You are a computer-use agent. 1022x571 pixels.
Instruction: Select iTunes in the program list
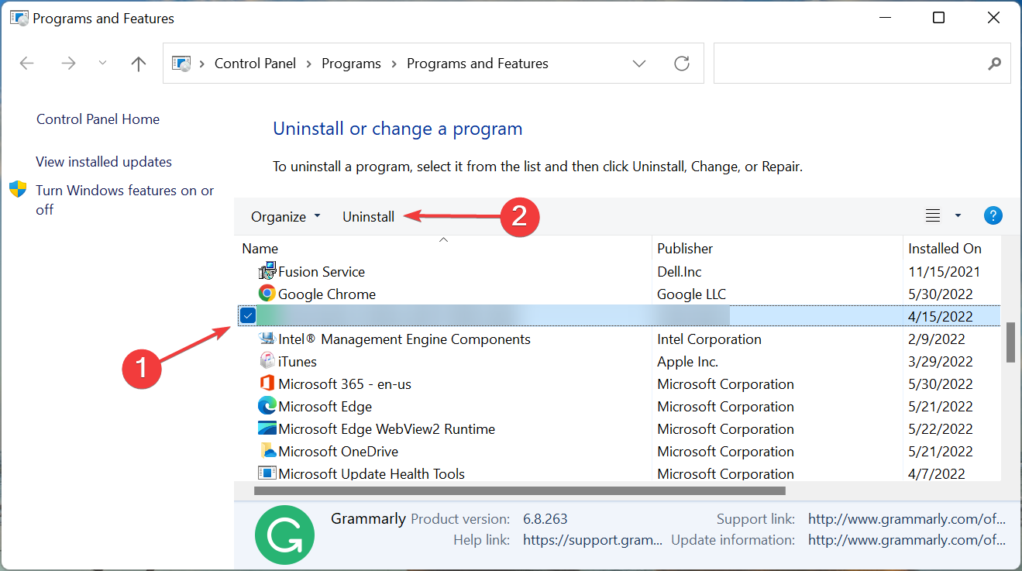click(298, 362)
